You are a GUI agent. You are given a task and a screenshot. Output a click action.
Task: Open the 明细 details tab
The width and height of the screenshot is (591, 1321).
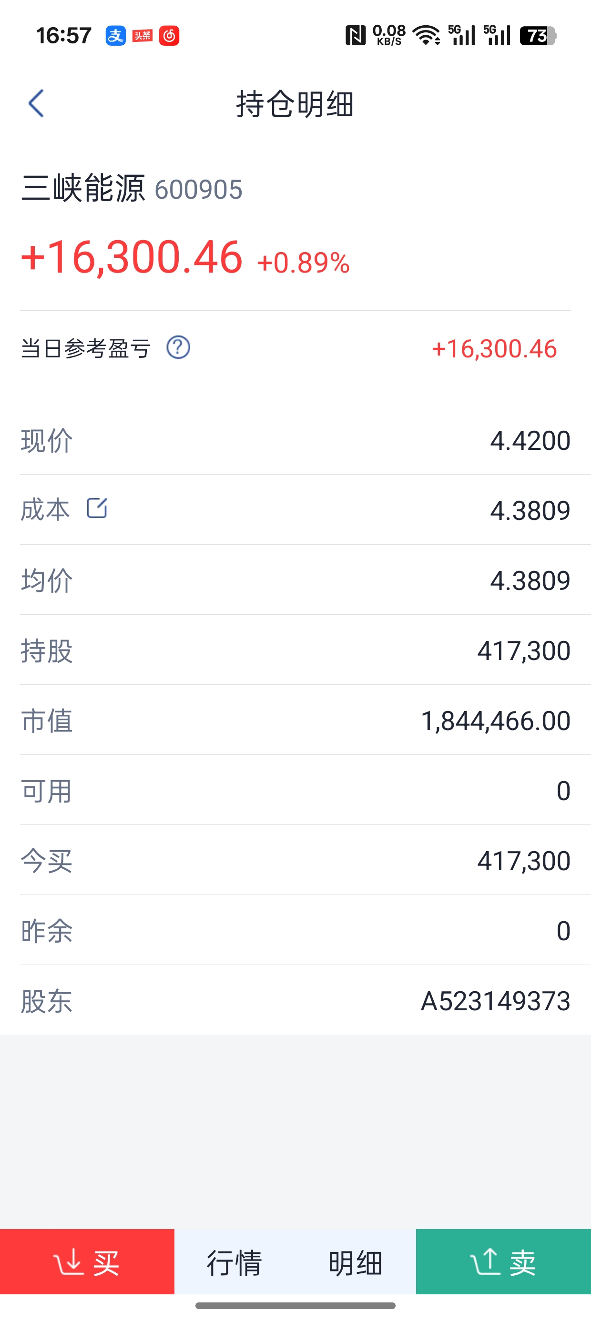click(x=356, y=1262)
